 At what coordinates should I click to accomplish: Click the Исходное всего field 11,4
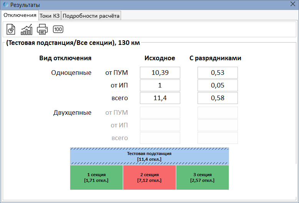(160, 98)
